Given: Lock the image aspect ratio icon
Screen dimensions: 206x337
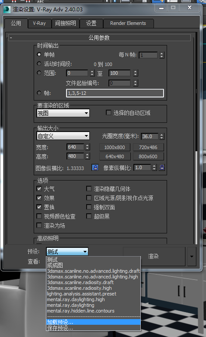Looking at the screenshot, I should [95, 167].
